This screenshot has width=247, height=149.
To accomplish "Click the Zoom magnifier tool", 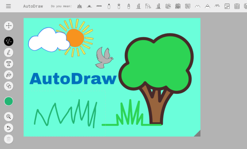I will click(9, 117).
